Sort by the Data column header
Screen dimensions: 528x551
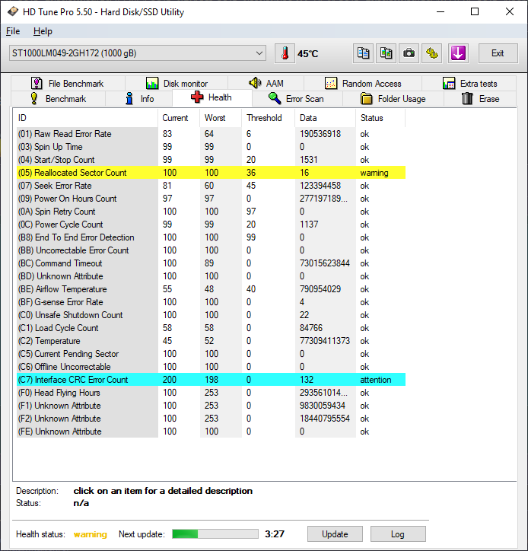(x=326, y=118)
